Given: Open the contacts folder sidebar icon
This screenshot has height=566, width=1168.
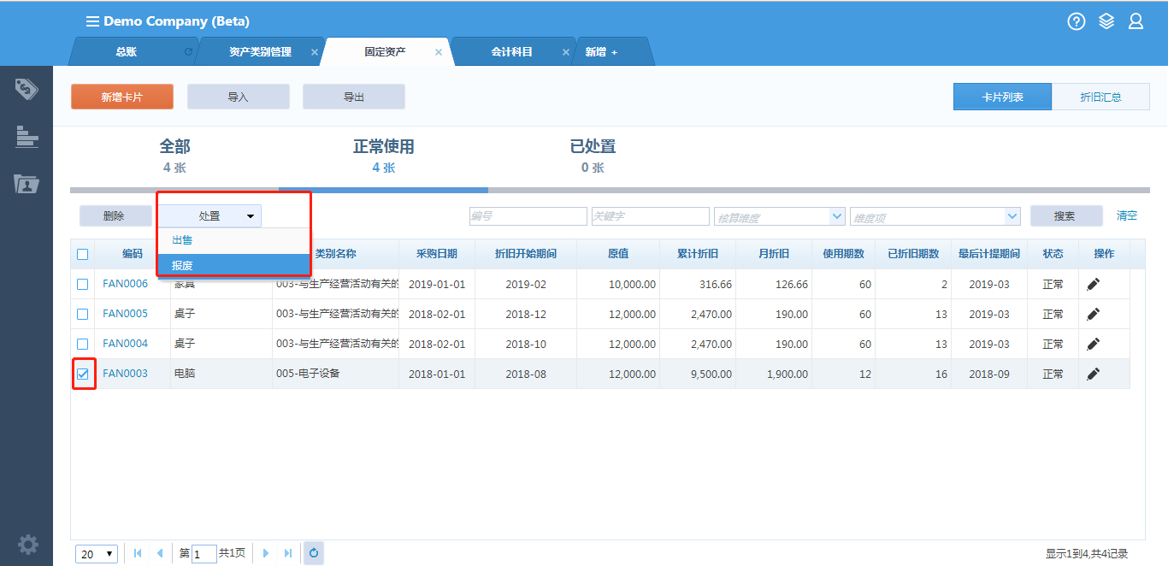Looking at the screenshot, I should (x=27, y=183).
